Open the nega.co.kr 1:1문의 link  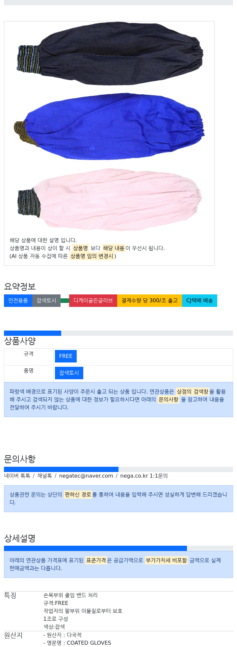144,476
